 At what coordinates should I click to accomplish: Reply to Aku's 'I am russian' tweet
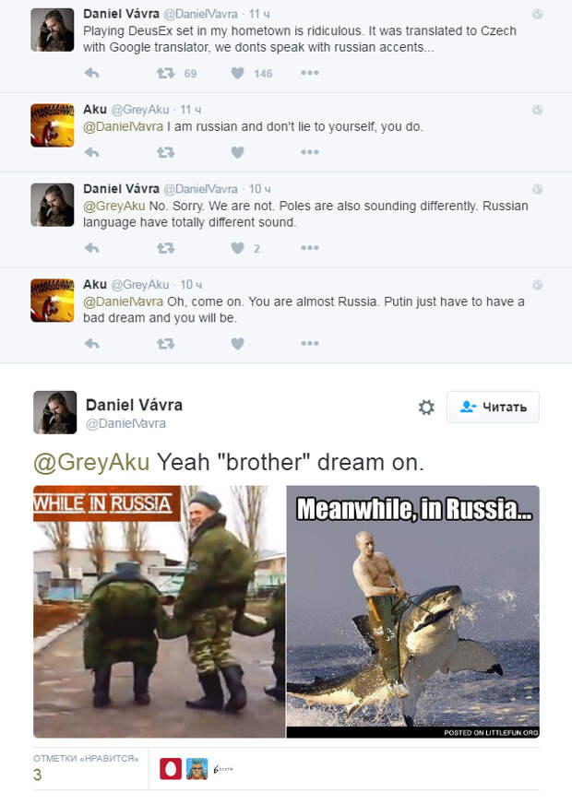[x=92, y=152]
